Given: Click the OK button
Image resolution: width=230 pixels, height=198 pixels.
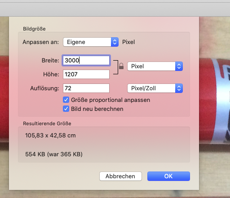Looking at the screenshot, I should (x=168, y=176).
